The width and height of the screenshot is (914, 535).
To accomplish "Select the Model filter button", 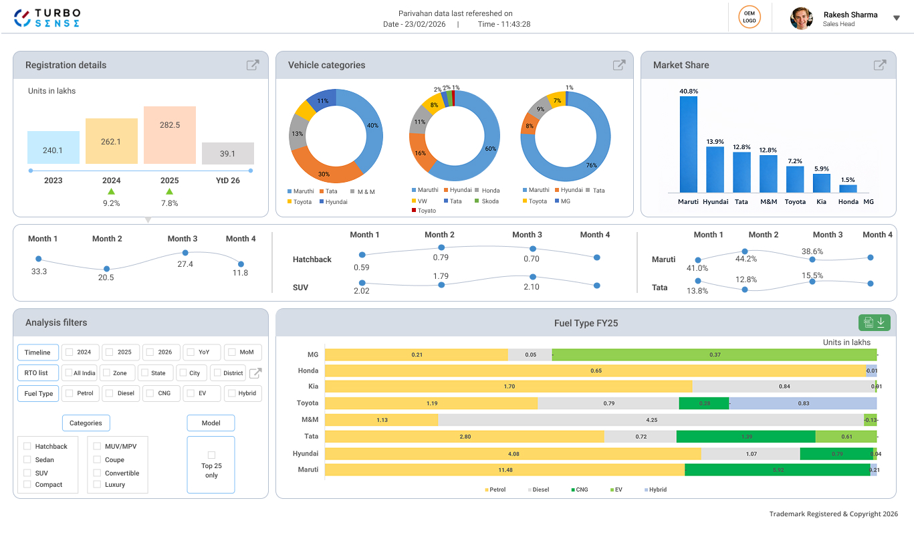I will 211,423.
